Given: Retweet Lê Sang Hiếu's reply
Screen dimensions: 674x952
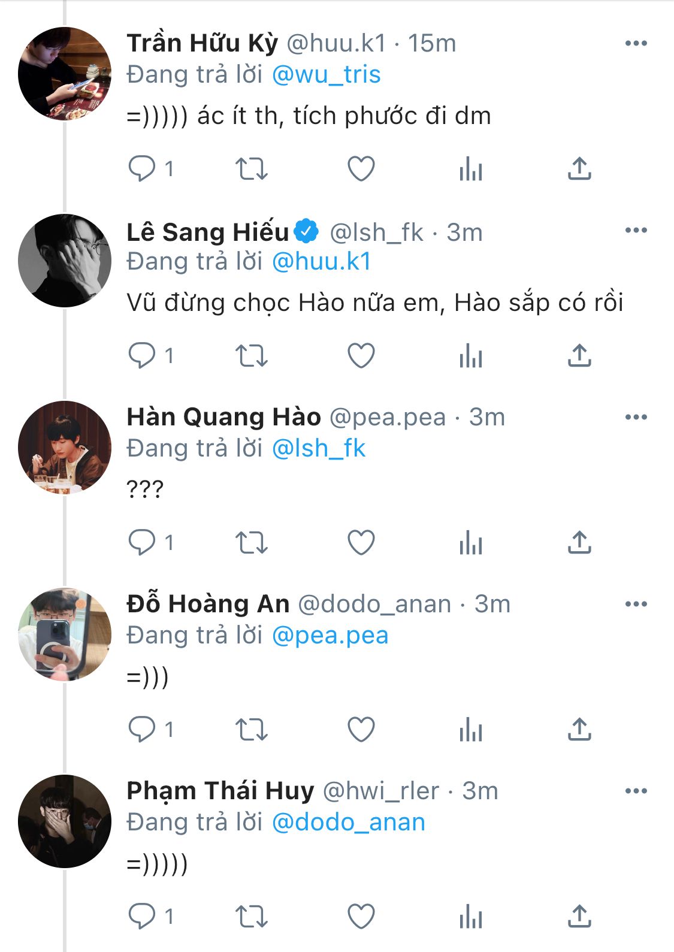Looking at the screenshot, I should 251,356.
